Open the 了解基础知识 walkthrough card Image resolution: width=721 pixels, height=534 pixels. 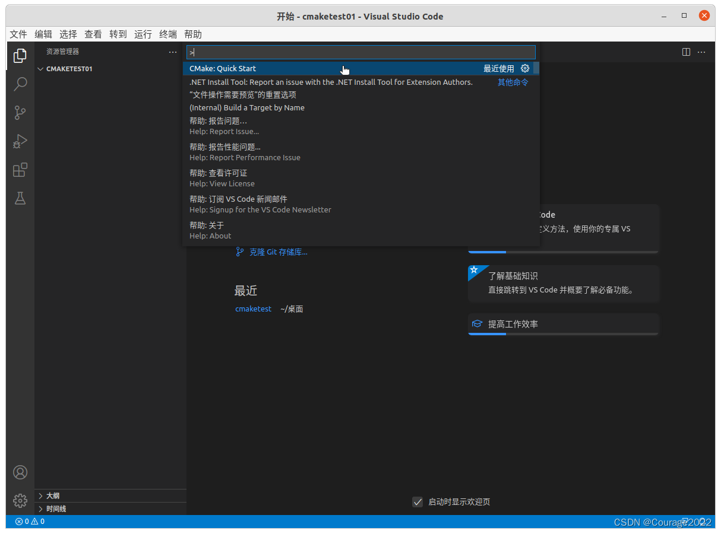pos(564,284)
